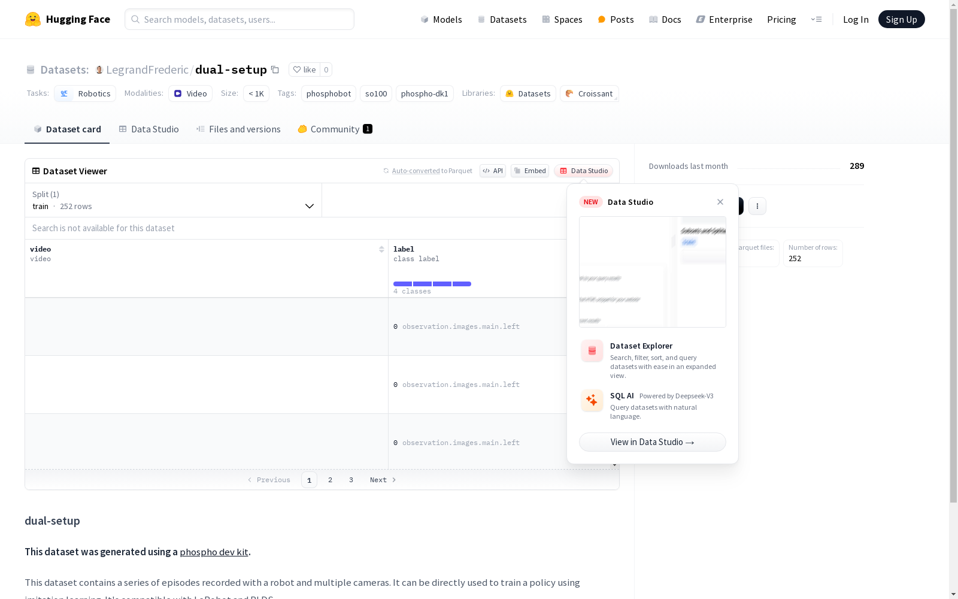Click the Datasets: breadcrumb link
The height and width of the screenshot is (599, 958).
pos(64,69)
